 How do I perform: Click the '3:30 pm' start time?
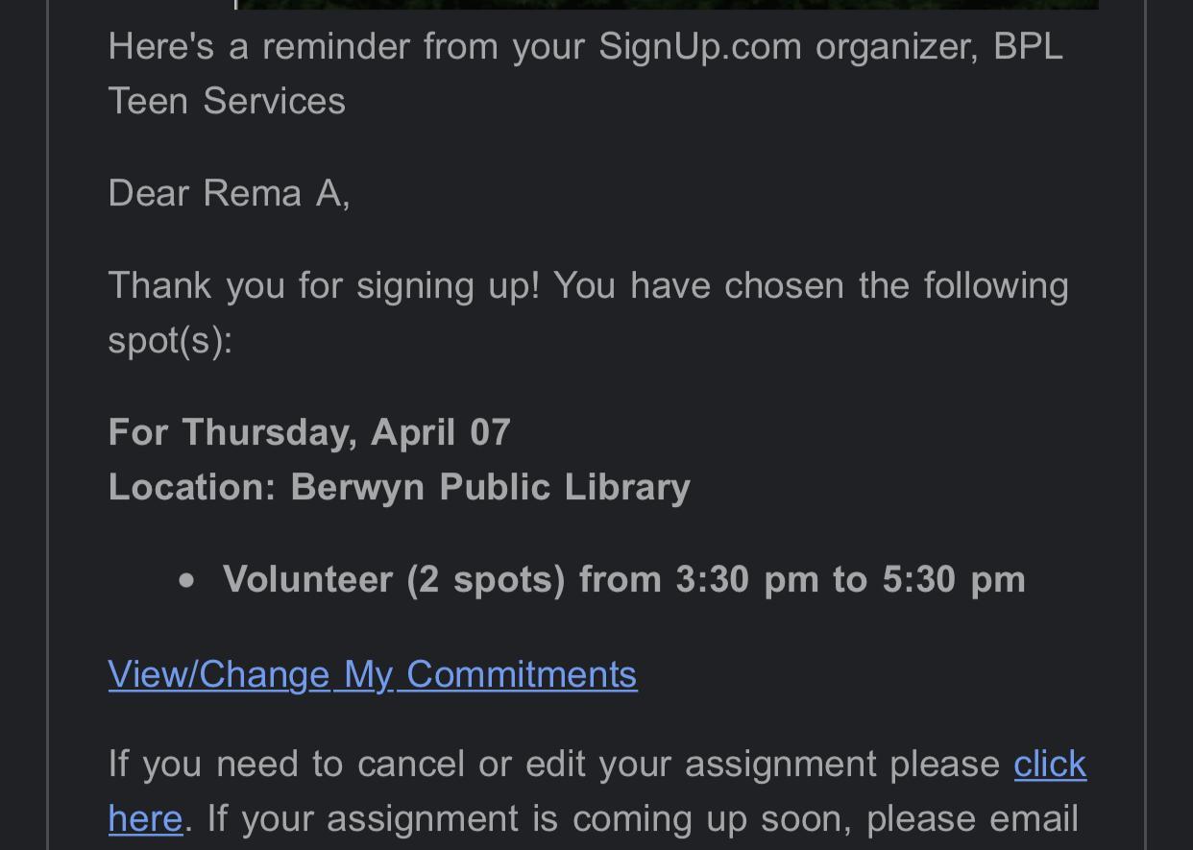(x=746, y=579)
